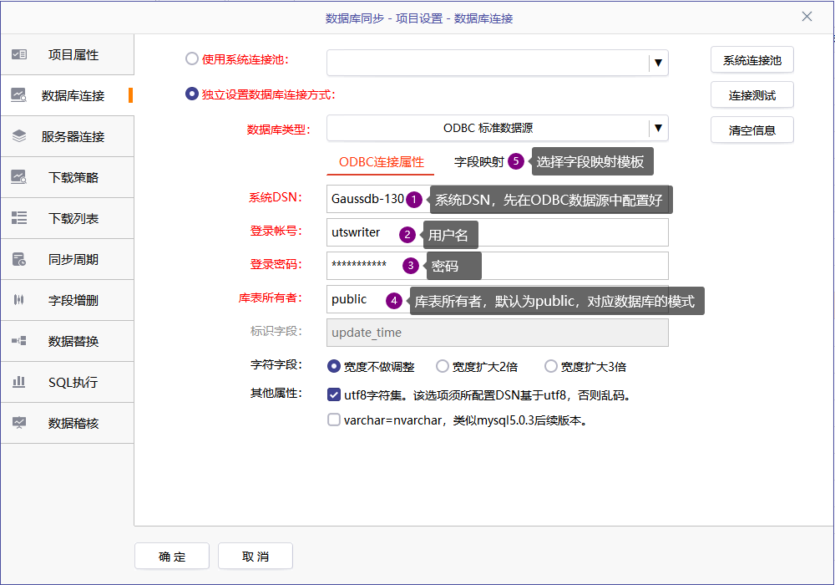Image resolution: width=835 pixels, height=585 pixels.
Task: Open the 下载列表 page
Action: click(x=67, y=218)
